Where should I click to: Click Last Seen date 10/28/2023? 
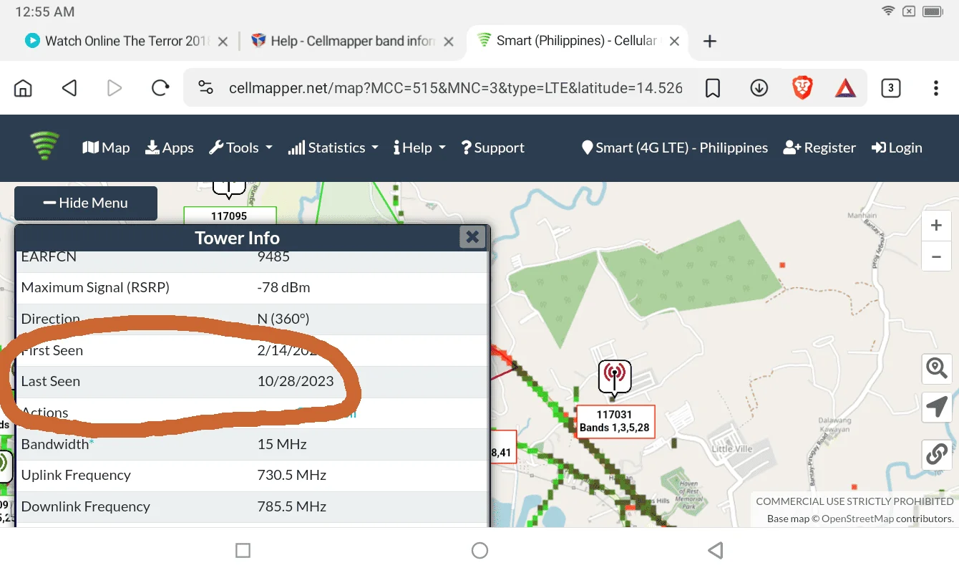tap(296, 381)
